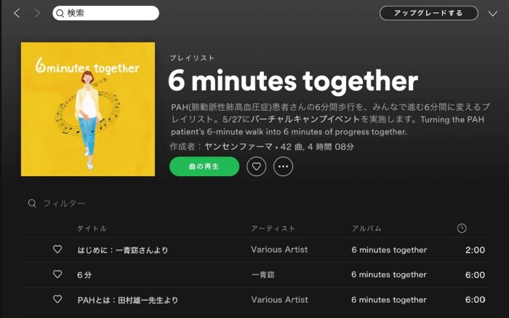The height and width of the screenshot is (318, 509).
Task: Click the magnifier icon in search box
Action: pos(60,13)
